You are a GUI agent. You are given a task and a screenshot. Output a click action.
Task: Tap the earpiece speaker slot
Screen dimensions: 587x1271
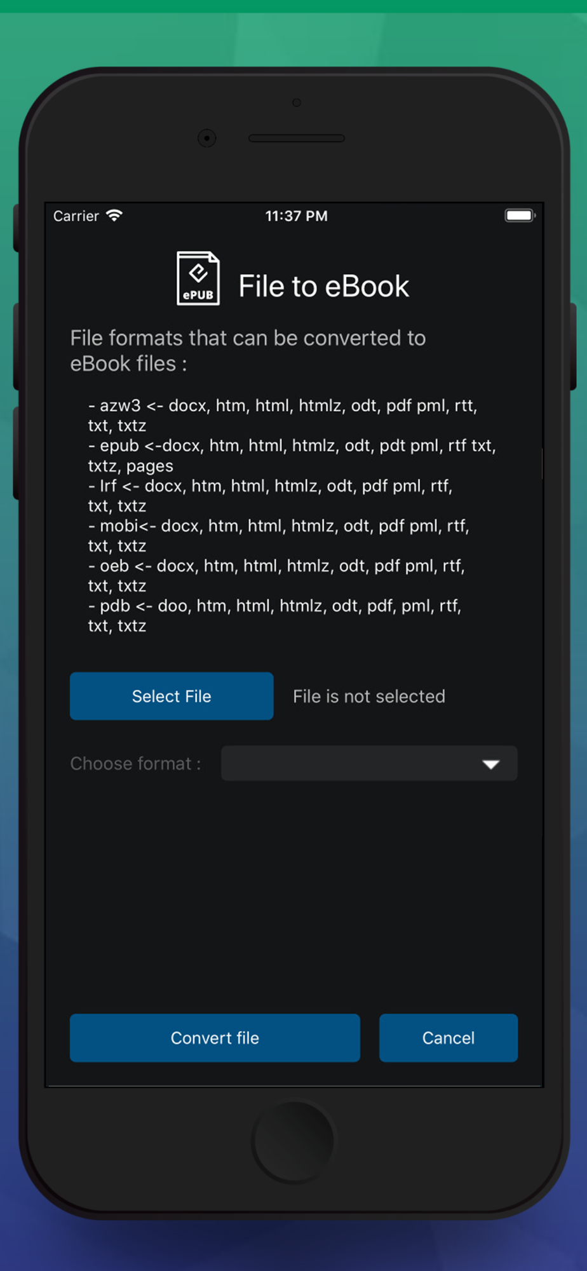pos(297,138)
